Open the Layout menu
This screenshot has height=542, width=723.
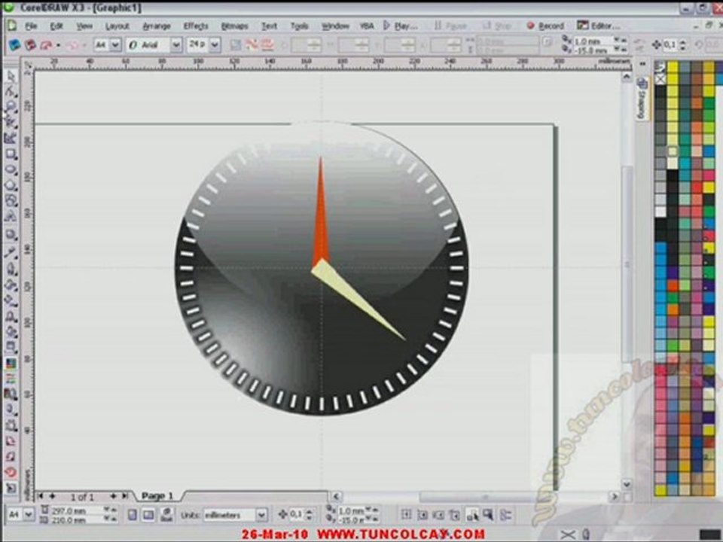point(117,26)
